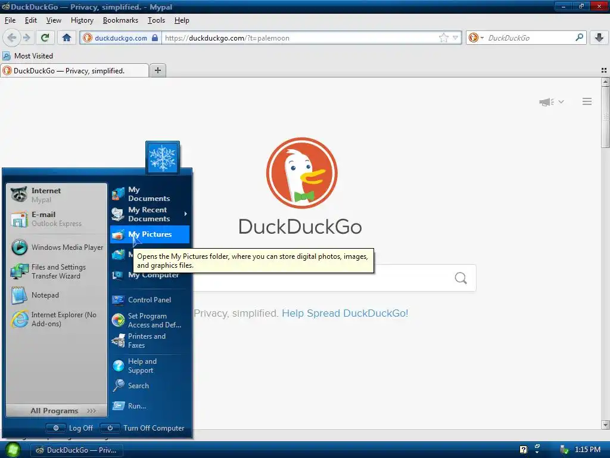This screenshot has height=458, width=610.
Task: Open My Documents folder
Action: tap(150, 194)
